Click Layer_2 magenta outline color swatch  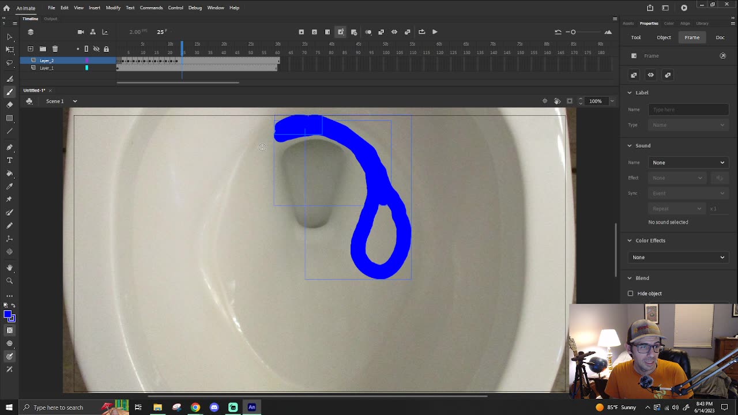[87, 61]
